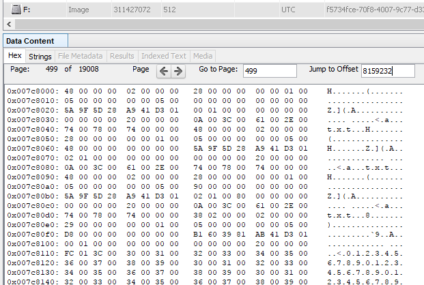Select size value 311427072
The height and width of the screenshot is (285, 424).
click(x=132, y=10)
